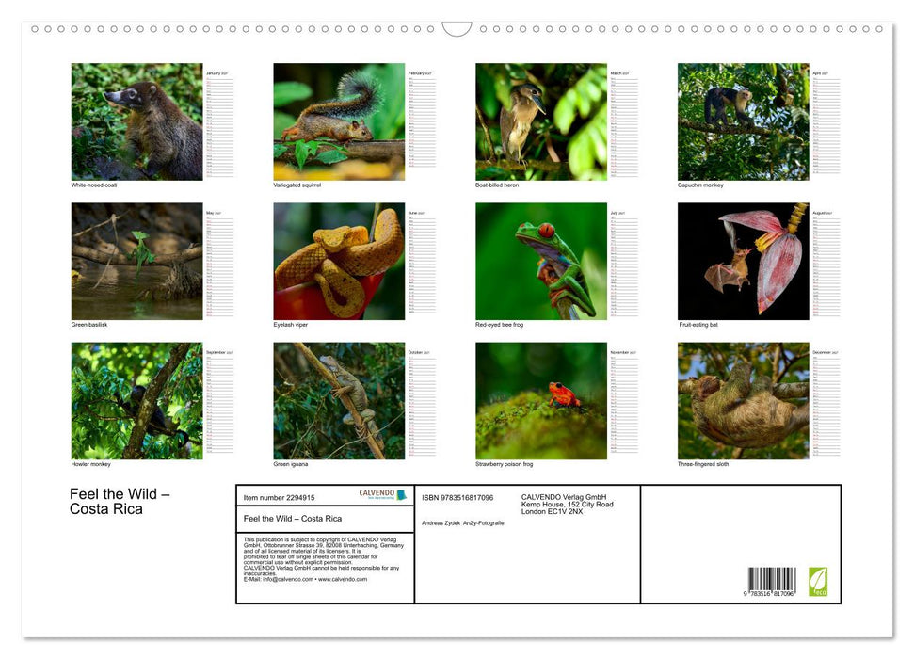Click the June month heading
The width and height of the screenshot is (914, 659).
tap(416, 213)
